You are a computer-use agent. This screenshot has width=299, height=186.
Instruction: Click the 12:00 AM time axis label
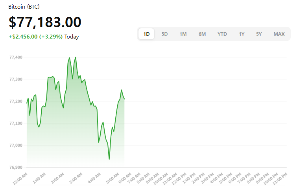tap(20, 178)
